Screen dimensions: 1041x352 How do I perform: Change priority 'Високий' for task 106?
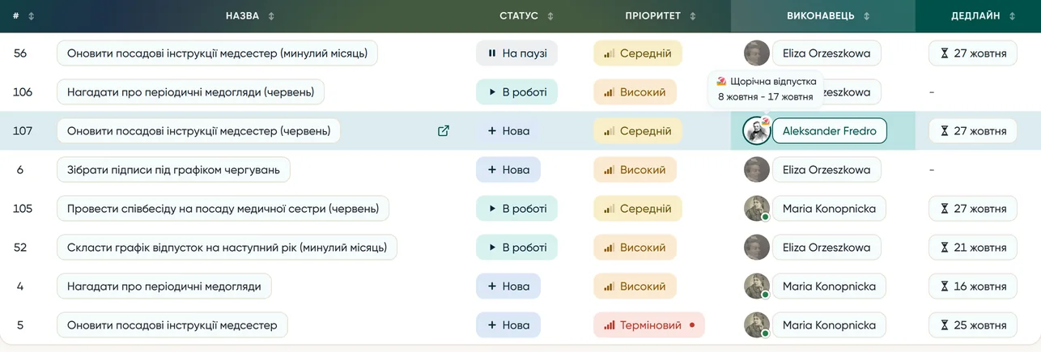click(x=635, y=92)
